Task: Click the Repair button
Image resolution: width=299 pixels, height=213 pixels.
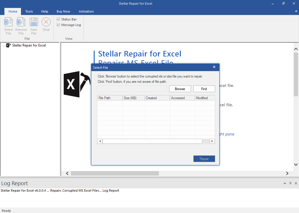Action: click(x=204, y=159)
